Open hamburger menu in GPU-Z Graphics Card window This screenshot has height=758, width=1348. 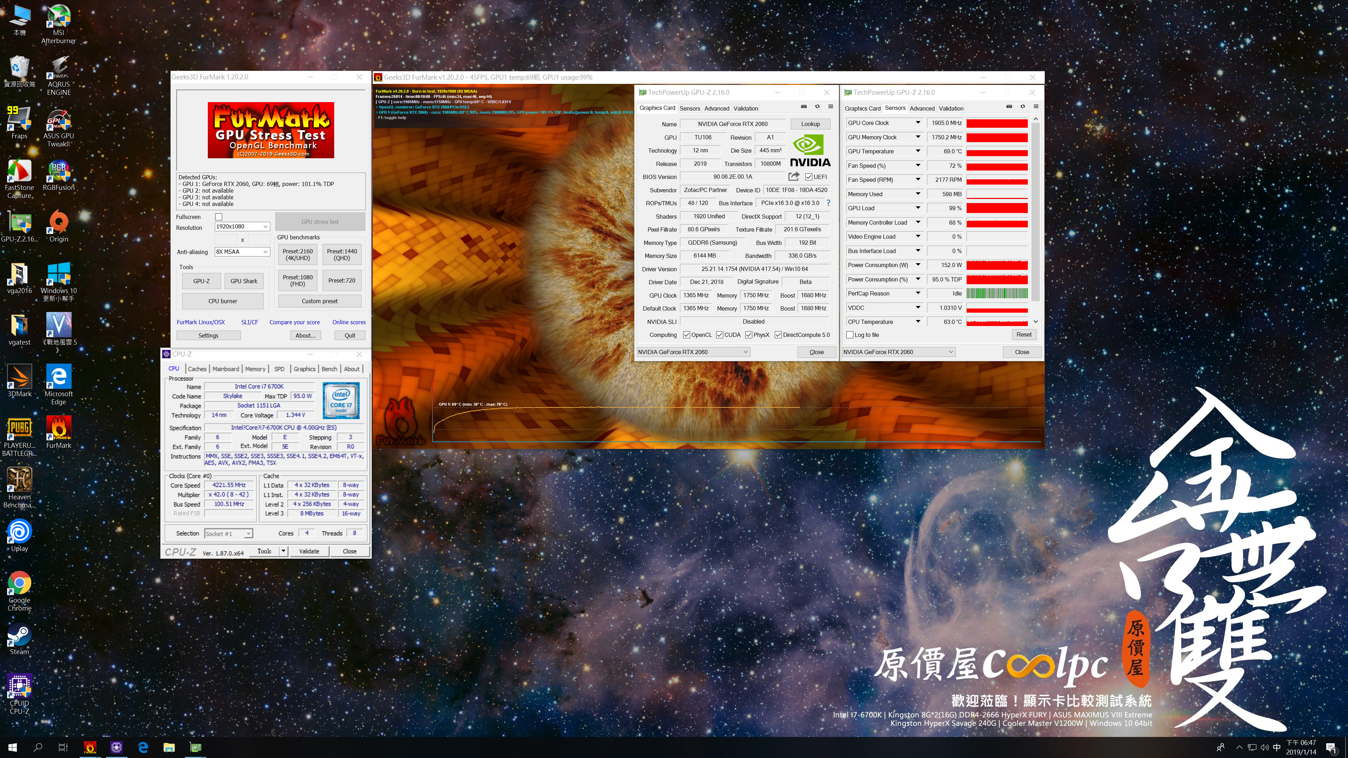(831, 107)
